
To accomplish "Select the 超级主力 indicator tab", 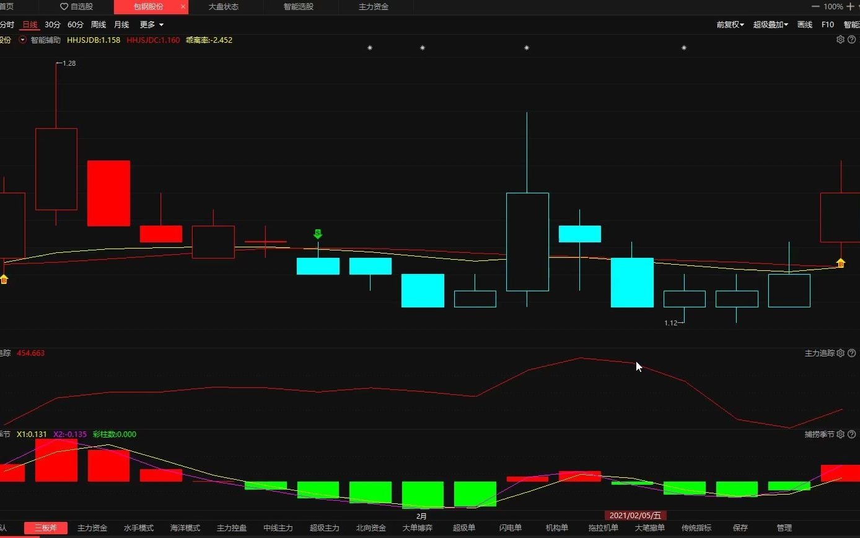I will point(325,528).
